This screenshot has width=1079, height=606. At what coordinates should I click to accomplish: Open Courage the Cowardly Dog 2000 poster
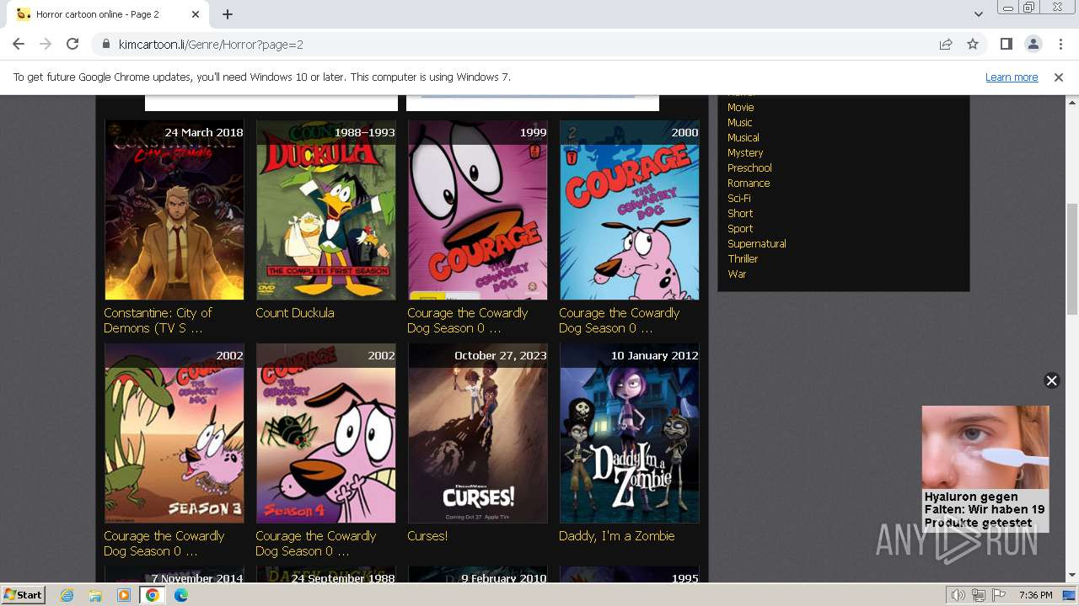(630, 210)
